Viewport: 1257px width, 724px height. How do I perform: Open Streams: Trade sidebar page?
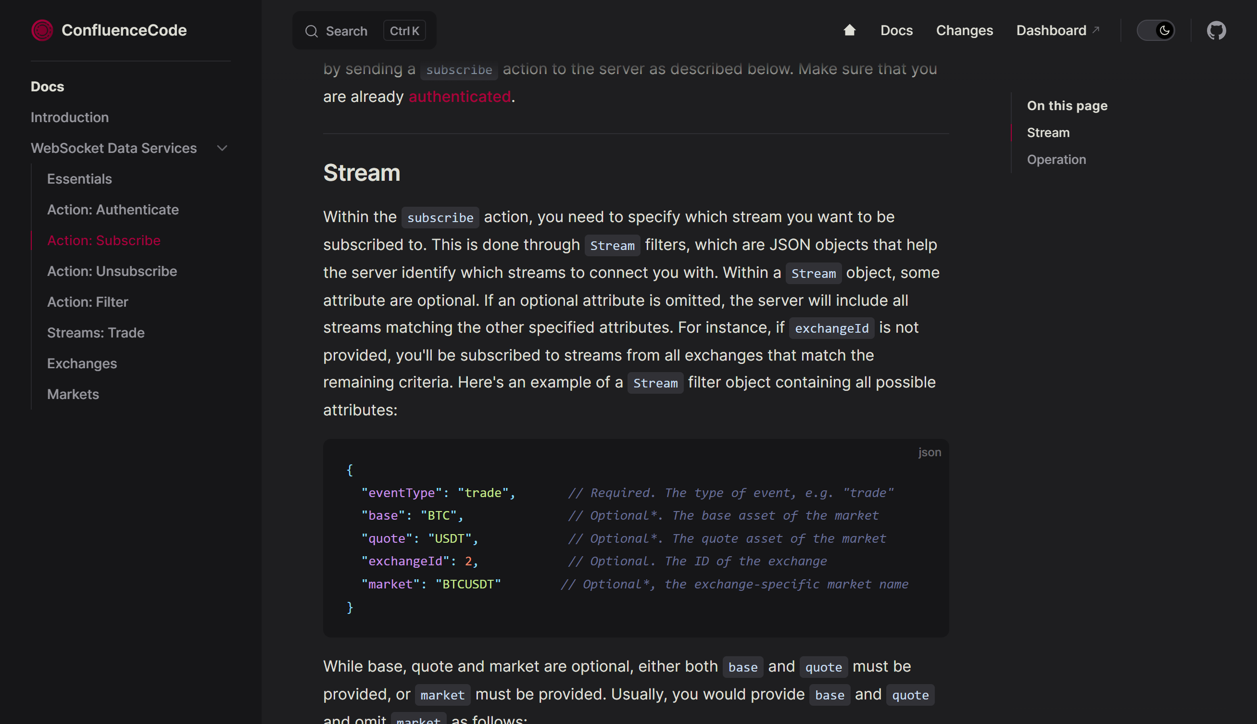pos(96,333)
